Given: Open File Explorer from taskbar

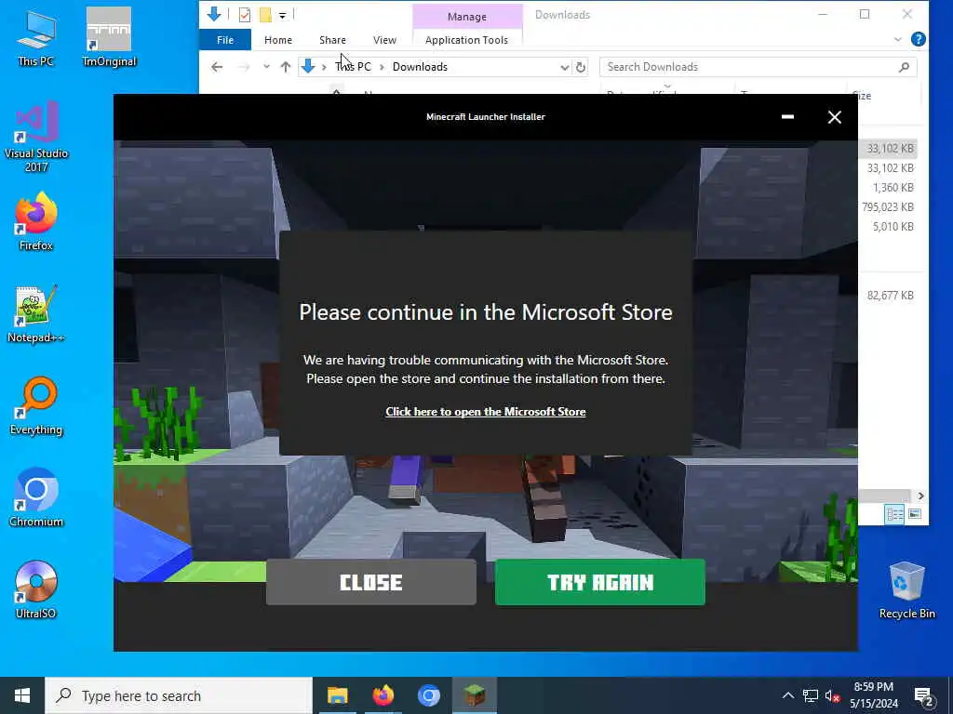Looking at the screenshot, I should (337, 695).
